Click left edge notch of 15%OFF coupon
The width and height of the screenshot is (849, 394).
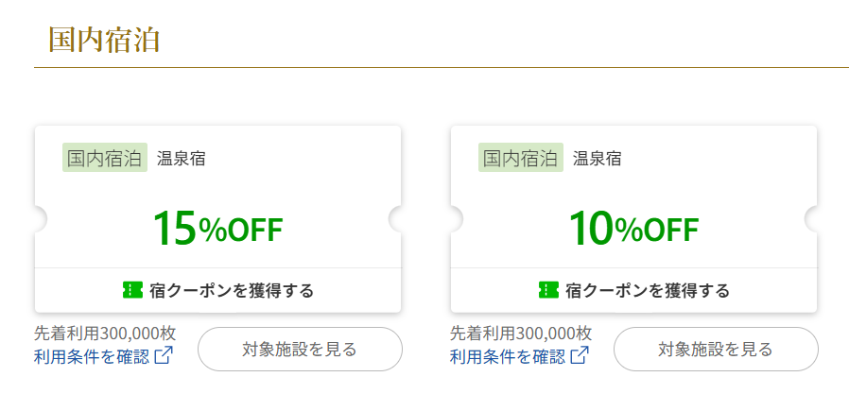[40, 220]
